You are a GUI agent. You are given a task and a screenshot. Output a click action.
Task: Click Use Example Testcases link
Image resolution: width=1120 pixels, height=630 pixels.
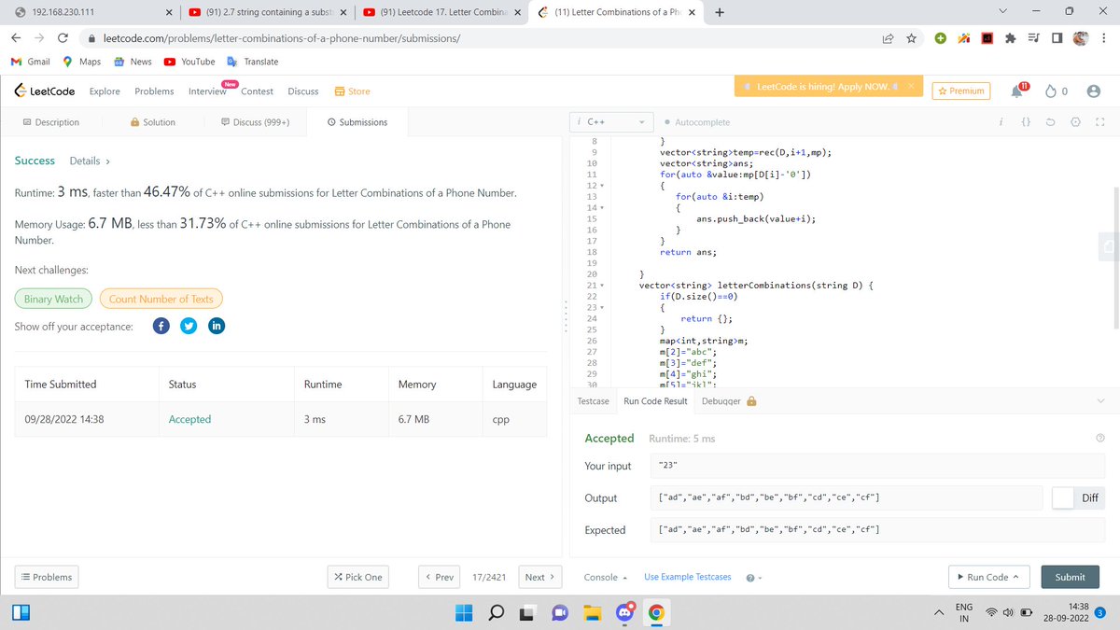click(688, 577)
